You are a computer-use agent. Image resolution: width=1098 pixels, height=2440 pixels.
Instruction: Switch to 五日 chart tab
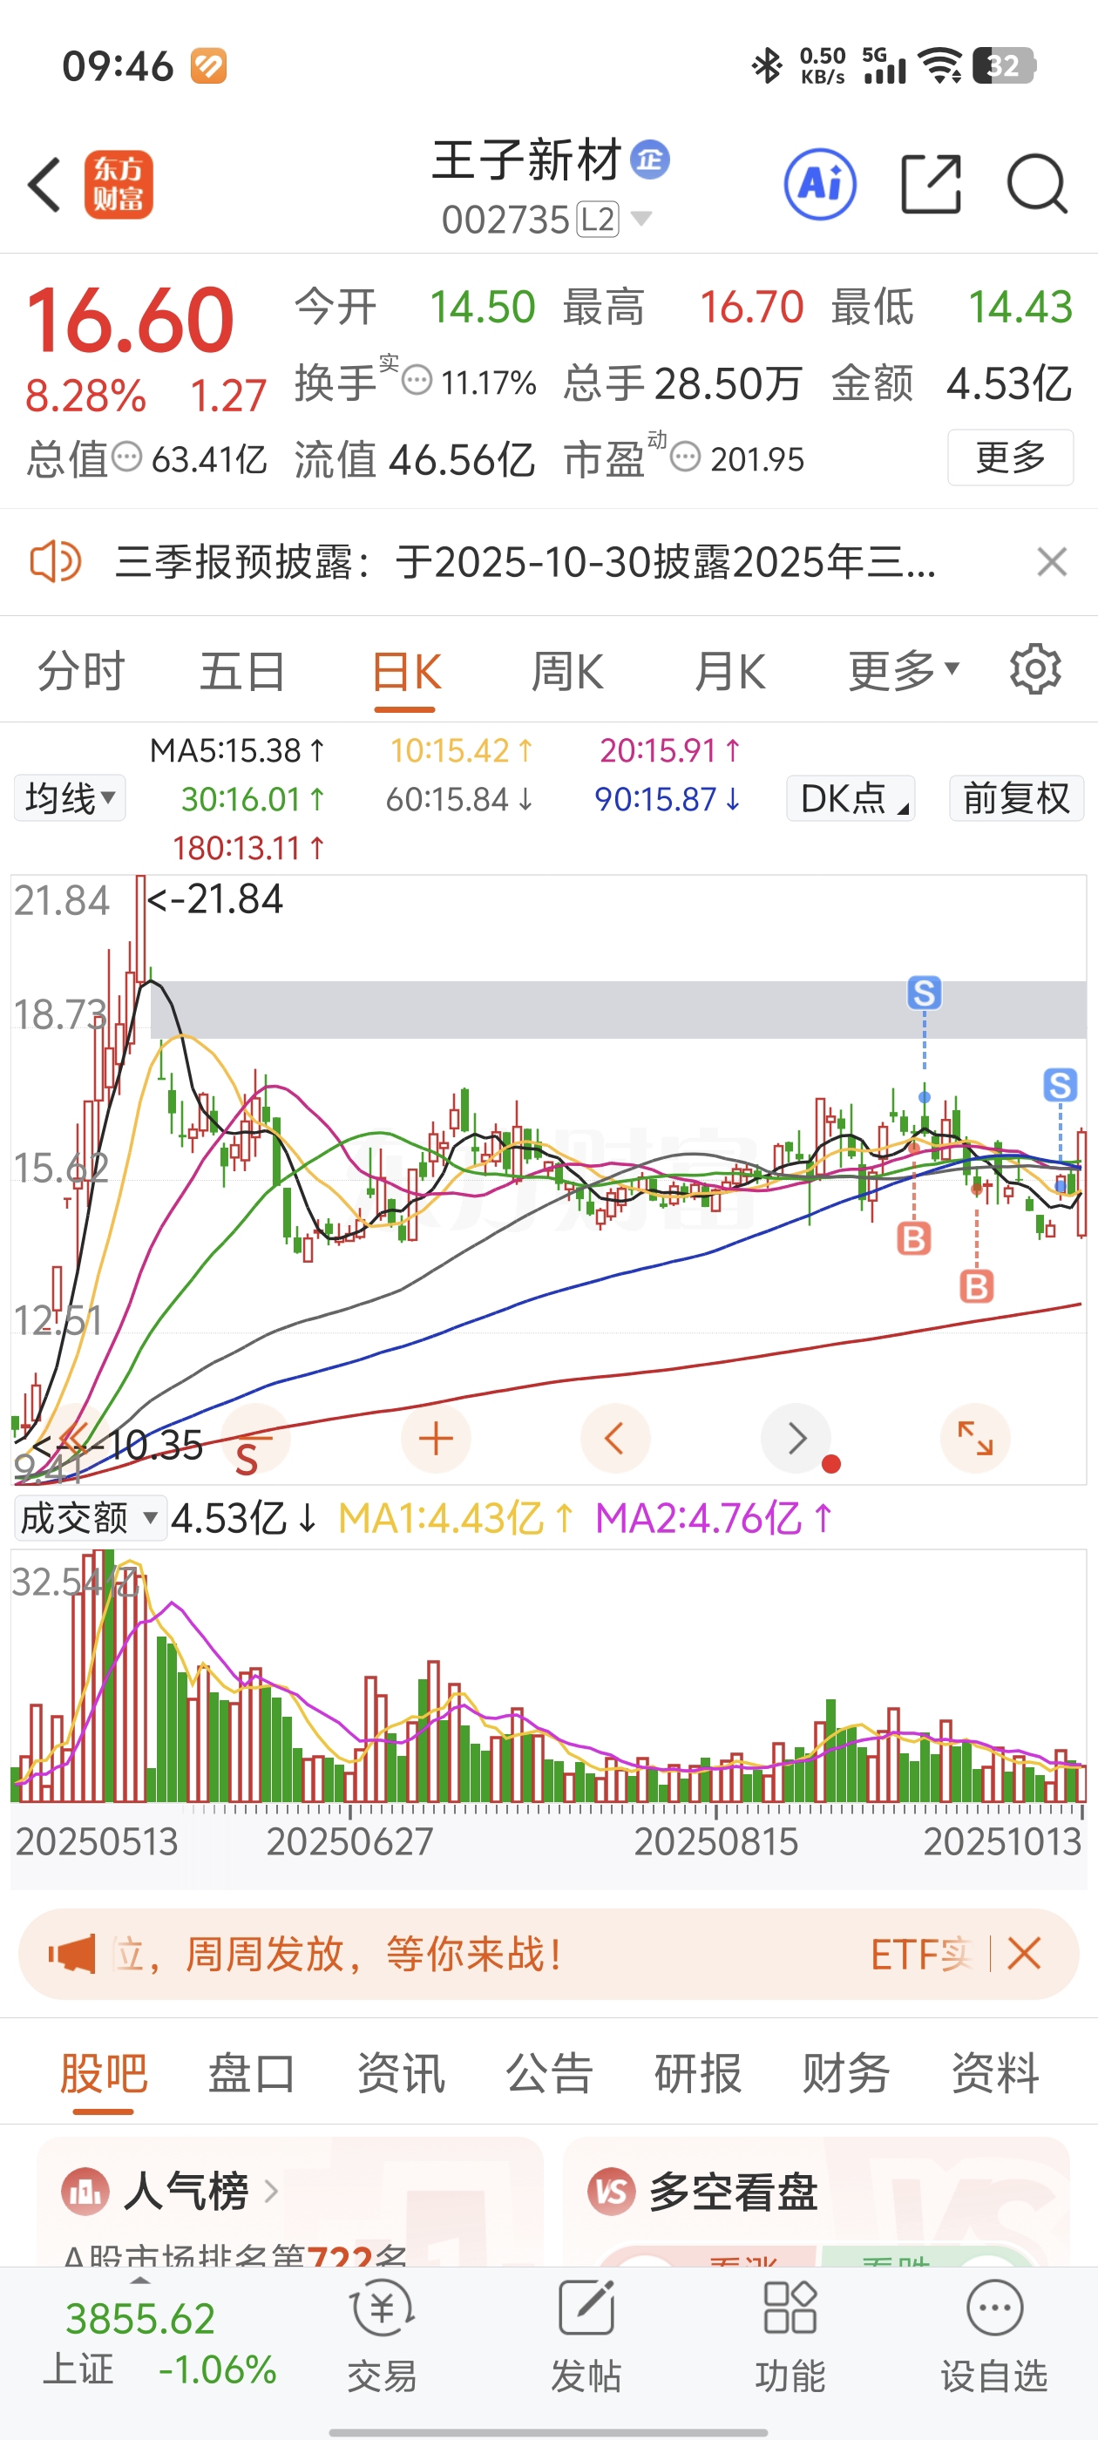tap(242, 672)
